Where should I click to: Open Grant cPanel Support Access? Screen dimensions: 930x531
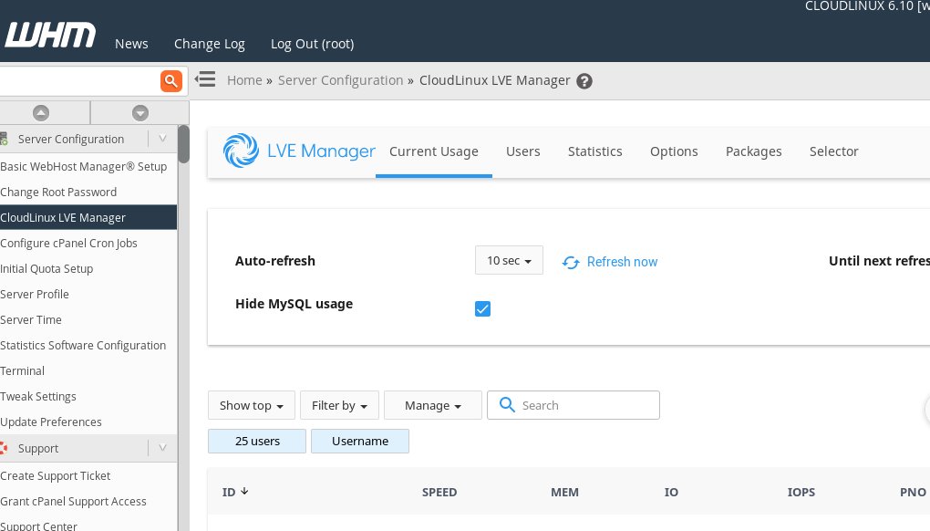[73, 501]
